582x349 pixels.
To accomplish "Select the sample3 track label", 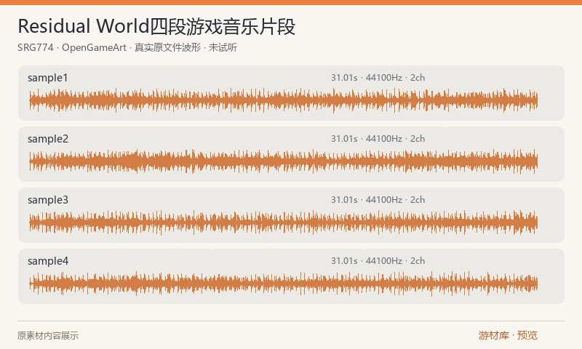I will (x=48, y=200).
